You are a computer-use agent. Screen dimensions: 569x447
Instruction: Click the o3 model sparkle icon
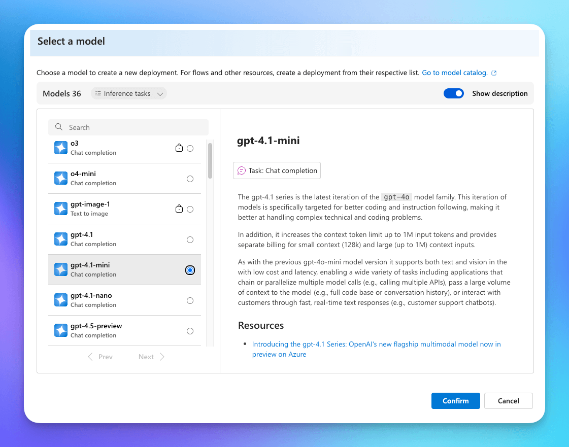[61, 148]
